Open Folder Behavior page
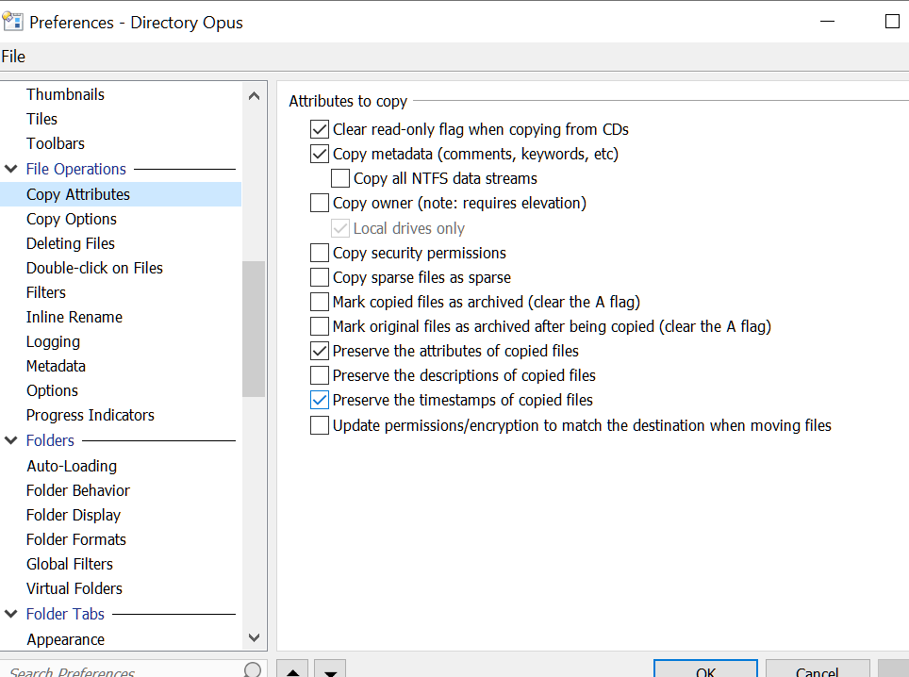Viewport: 909px width, 677px height. pos(78,490)
